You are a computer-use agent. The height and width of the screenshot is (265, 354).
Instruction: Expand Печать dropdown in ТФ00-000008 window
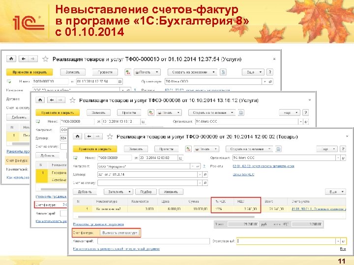(169, 112)
